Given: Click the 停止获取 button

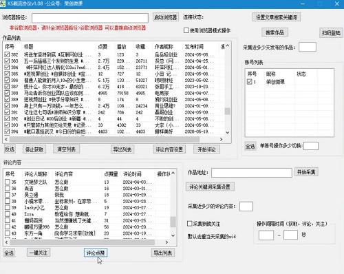Looking at the screenshot, I should pyautogui.click(x=34, y=149).
